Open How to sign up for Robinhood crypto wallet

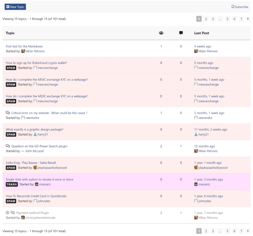coord(37,63)
